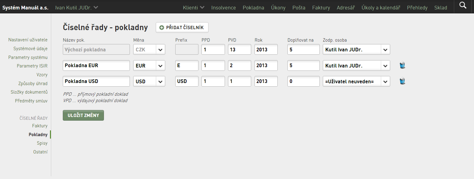Click the Uložit změny button
Image resolution: width=474 pixels, height=179 pixels.
pos(83,115)
